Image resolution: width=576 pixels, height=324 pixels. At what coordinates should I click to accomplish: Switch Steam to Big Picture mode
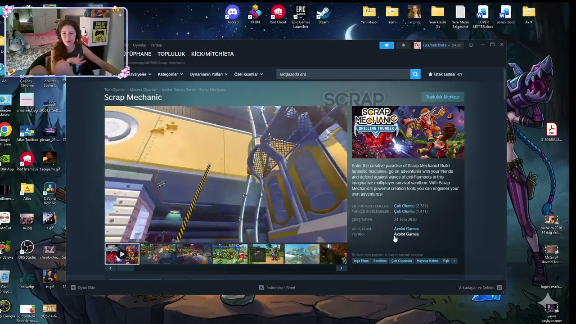click(471, 45)
